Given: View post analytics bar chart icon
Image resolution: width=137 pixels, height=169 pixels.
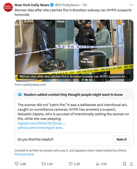Looking at the screenshot, I should (97, 164).
